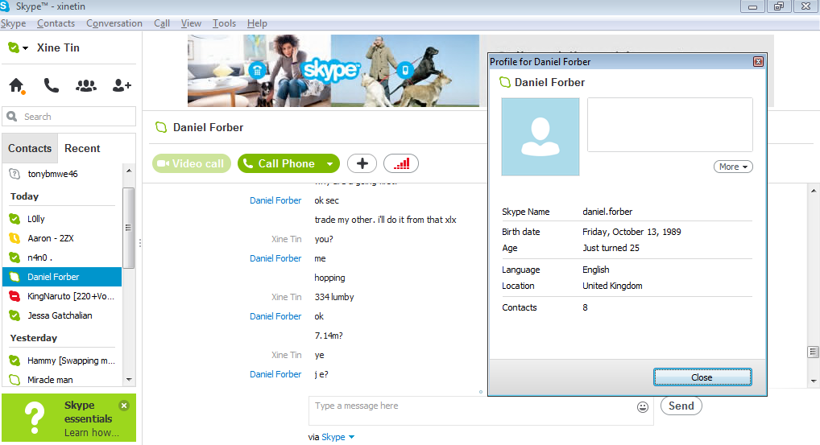Click the contact list scrollbar down arrow
The height and width of the screenshot is (445, 820).
129,381
